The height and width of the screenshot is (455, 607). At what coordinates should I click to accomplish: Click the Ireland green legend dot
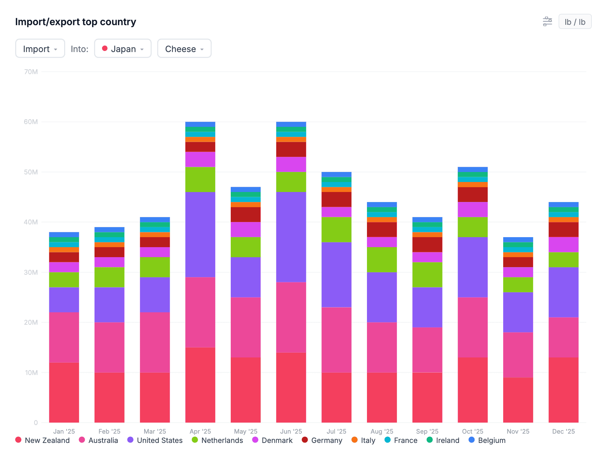430,440
